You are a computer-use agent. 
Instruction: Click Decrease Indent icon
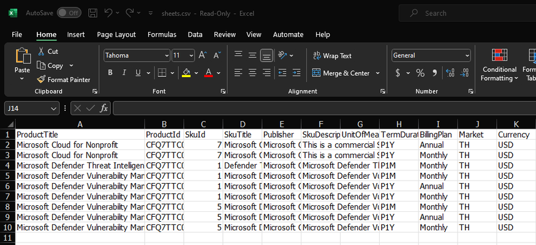282,73
